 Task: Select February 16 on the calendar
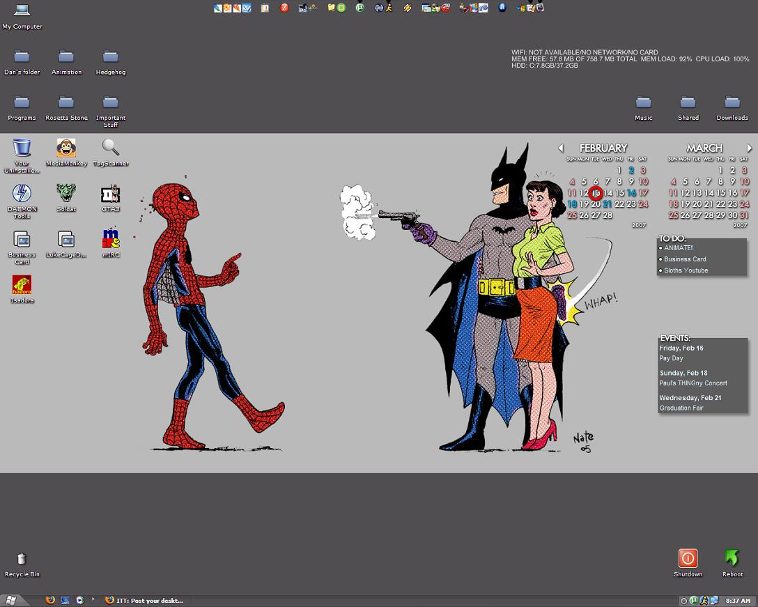tap(631, 193)
